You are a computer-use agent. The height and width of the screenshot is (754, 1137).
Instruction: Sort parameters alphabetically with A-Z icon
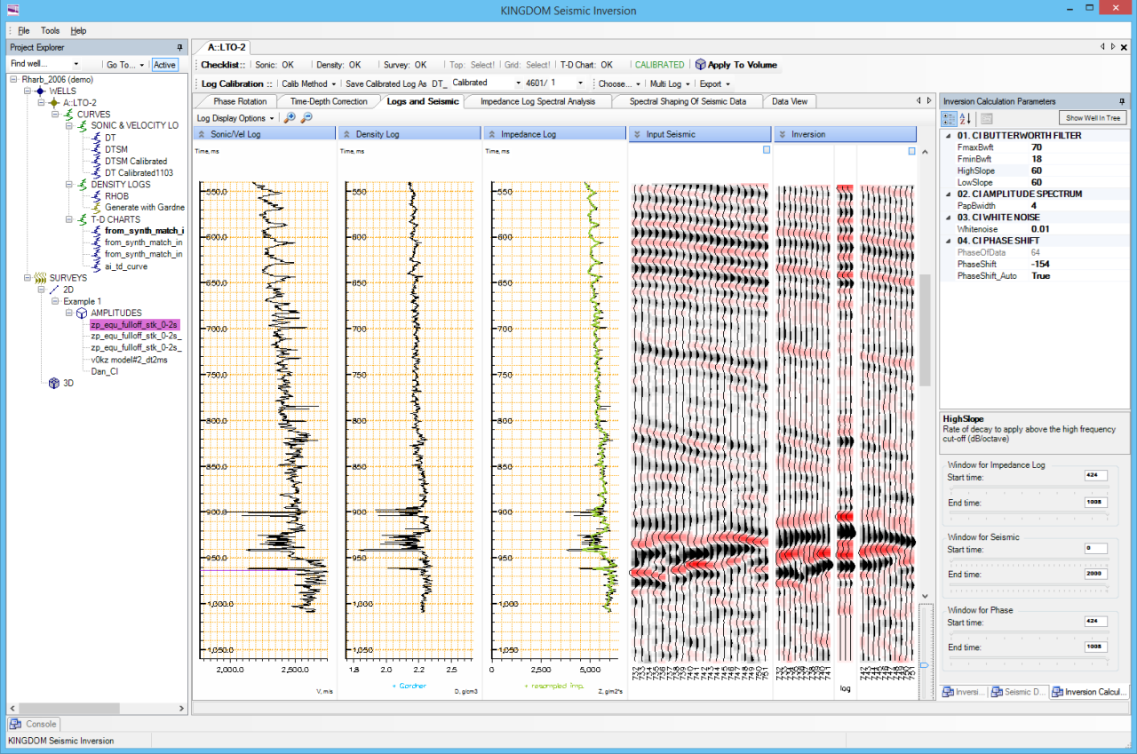click(966, 118)
